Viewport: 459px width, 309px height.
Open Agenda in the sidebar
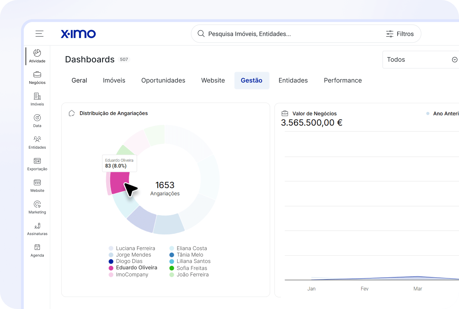[x=37, y=250]
